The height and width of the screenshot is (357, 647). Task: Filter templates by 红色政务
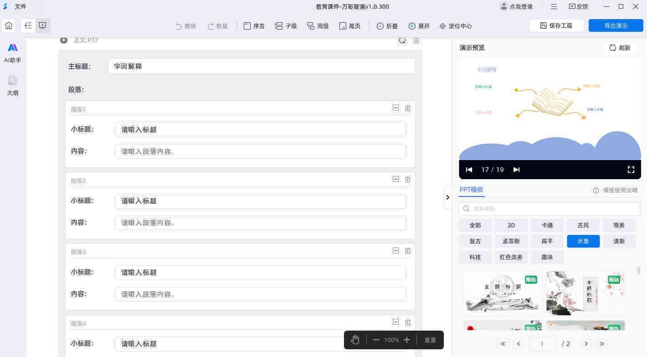coord(511,257)
